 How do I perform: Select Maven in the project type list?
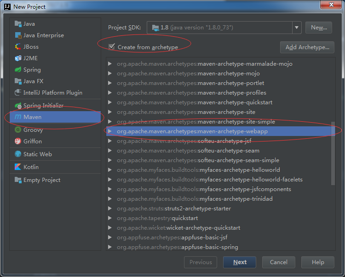pos(55,117)
